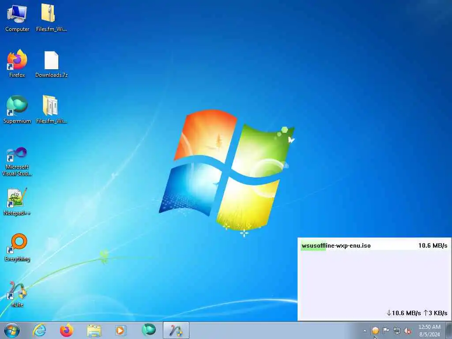
Task: Click the 10.6 MB/s speed in the download row
Action: 433,245
